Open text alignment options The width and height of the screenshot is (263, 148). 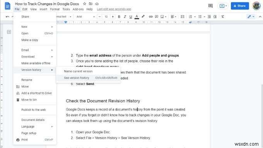tap(173, 17)
